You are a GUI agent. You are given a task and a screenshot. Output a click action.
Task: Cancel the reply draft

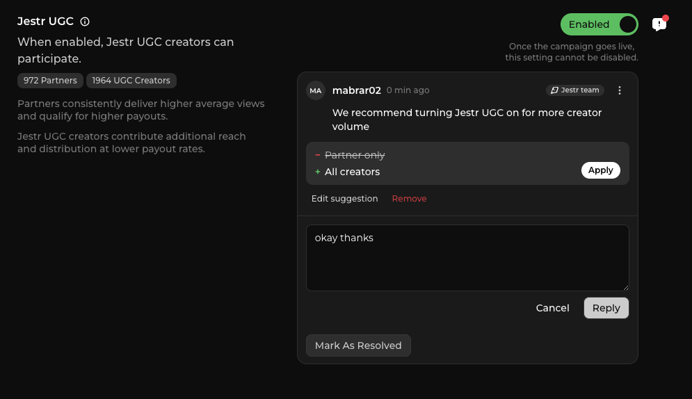point(552,308)
